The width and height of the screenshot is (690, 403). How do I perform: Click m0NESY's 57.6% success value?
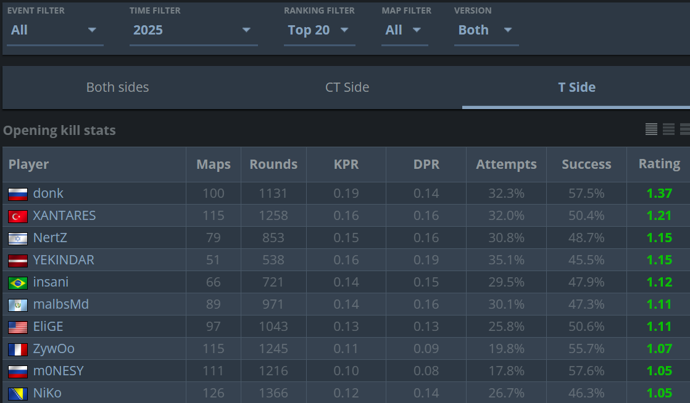click(x=586, y=371)
